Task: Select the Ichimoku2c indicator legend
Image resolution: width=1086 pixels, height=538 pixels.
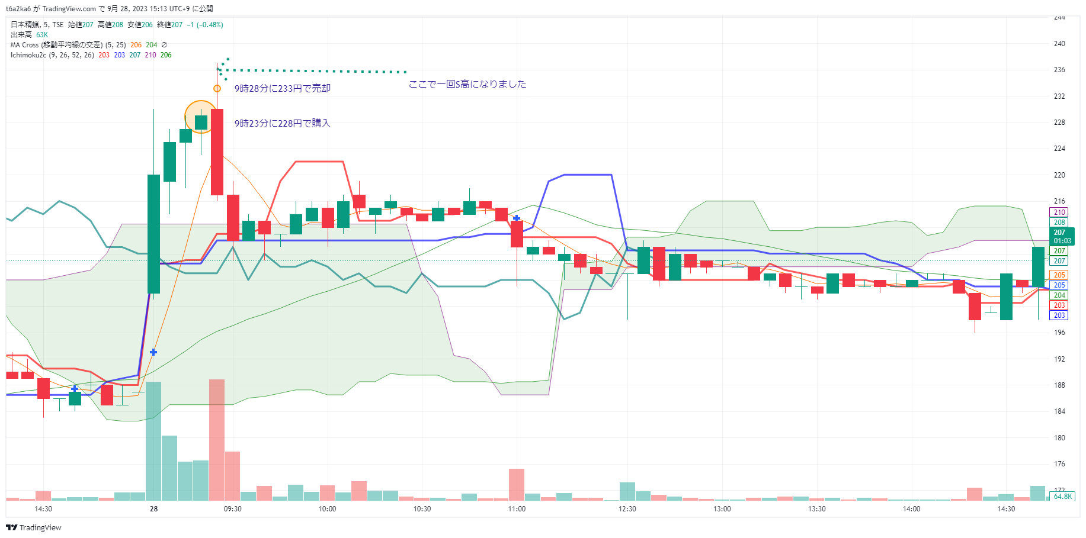Action: [x=52, y=55]
